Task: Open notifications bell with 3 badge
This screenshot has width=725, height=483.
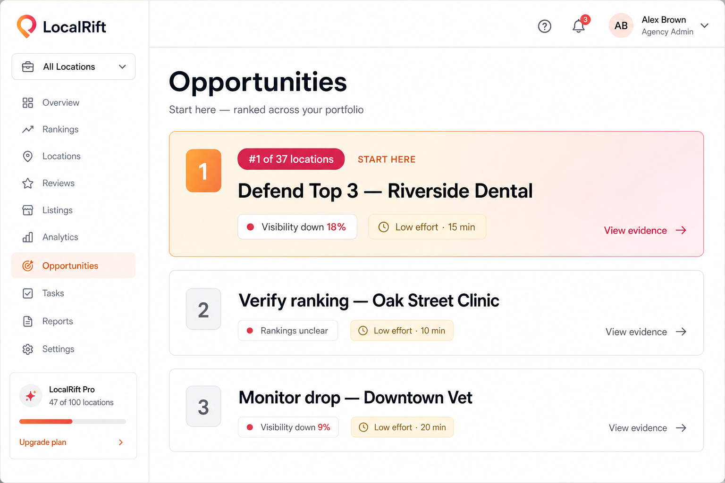Action: point(579,25)
